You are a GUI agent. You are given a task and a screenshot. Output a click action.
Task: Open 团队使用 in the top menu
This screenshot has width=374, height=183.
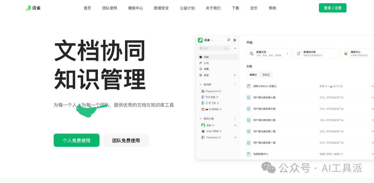109,8
